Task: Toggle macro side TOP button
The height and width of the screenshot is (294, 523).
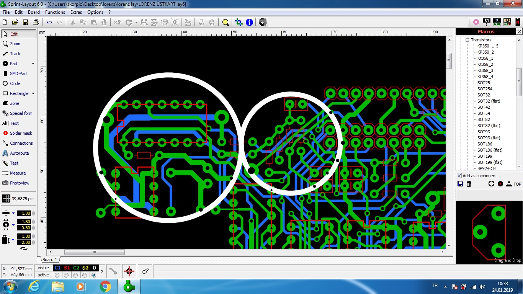Action: click(514, 184)
